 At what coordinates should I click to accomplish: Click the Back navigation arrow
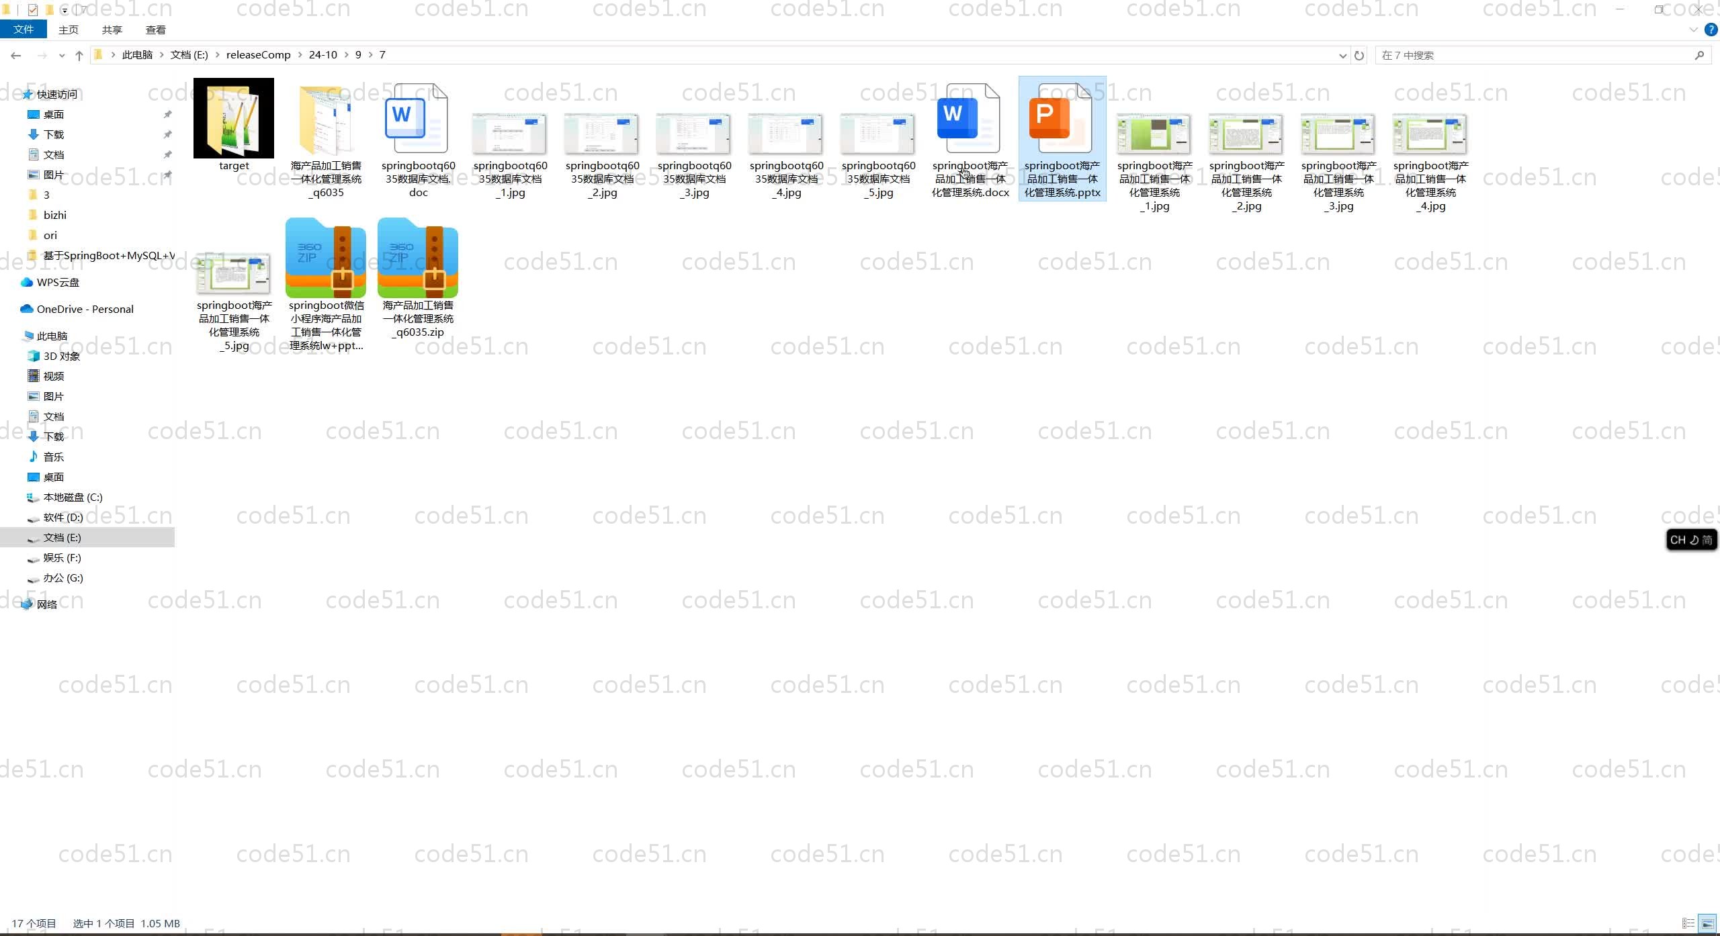tap(15, 55)
